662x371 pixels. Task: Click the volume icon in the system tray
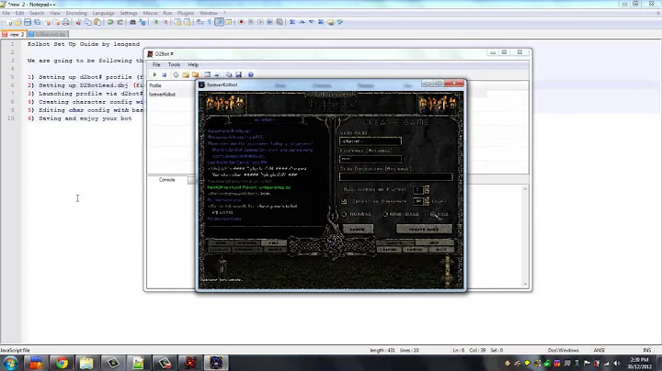(x=617, y=363)
